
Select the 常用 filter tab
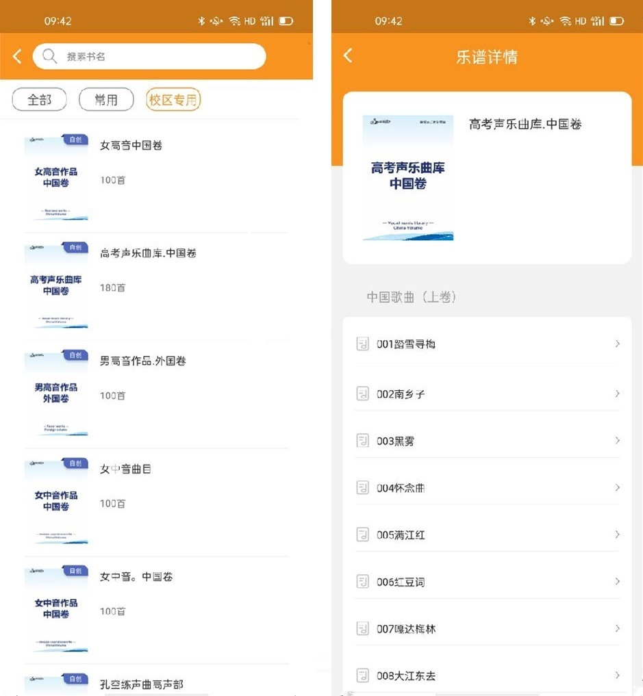click(x=106, y=100)
